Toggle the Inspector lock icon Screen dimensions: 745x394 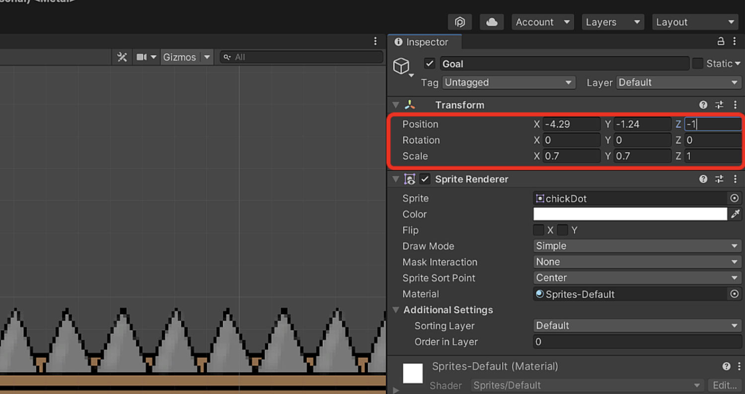721,42
